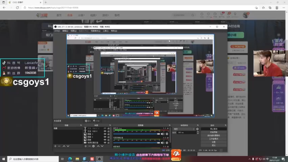The height and width of the screenshot is (162, 288).
Task: Open the Douyu followed heart icon
Action: 208,15
